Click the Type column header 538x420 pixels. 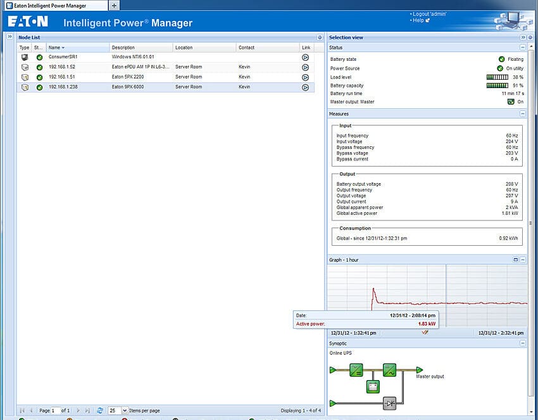pyautogui.click(x=24, y=48)
